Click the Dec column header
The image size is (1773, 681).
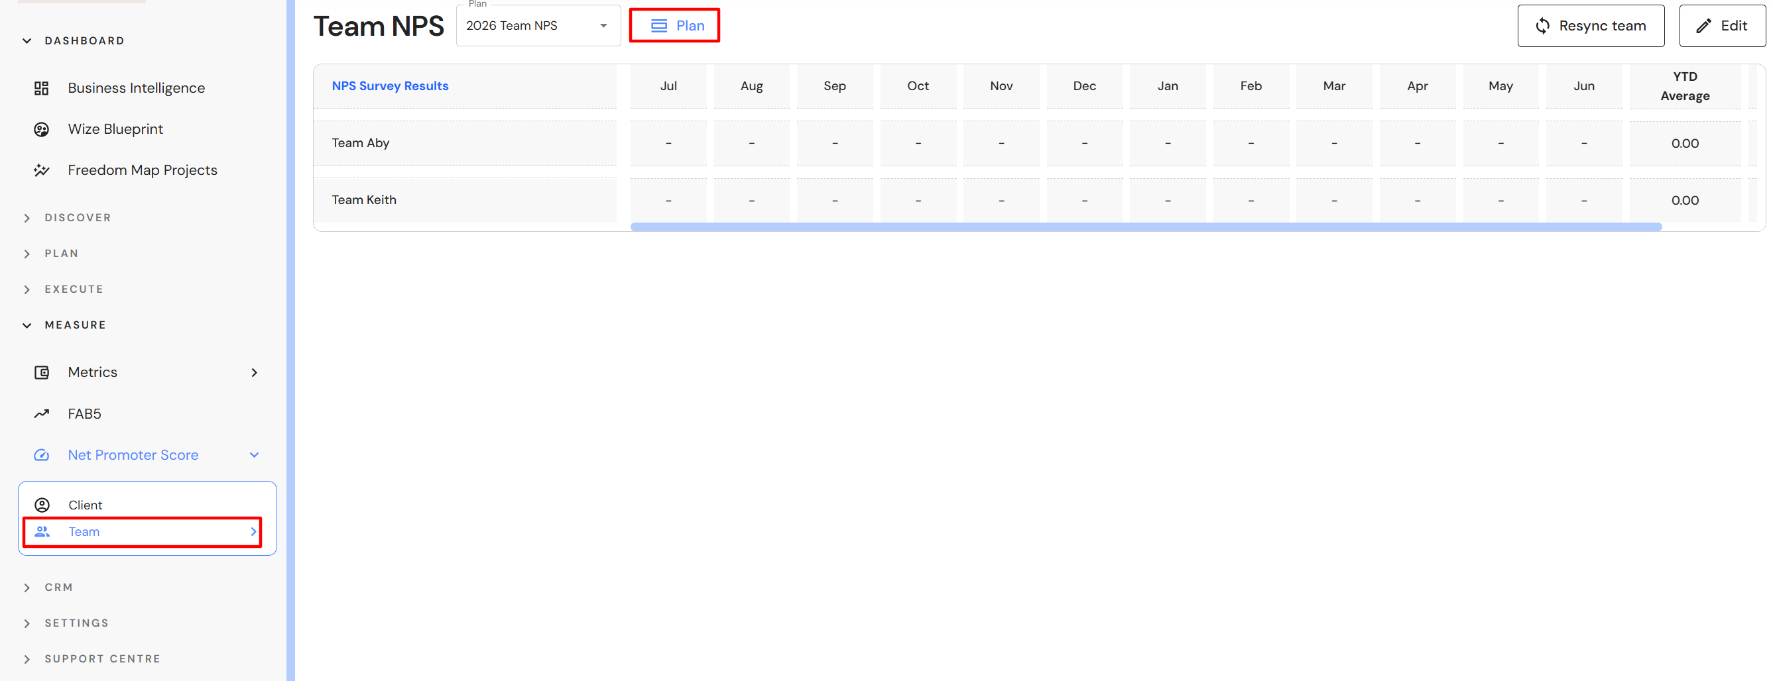1085,86
